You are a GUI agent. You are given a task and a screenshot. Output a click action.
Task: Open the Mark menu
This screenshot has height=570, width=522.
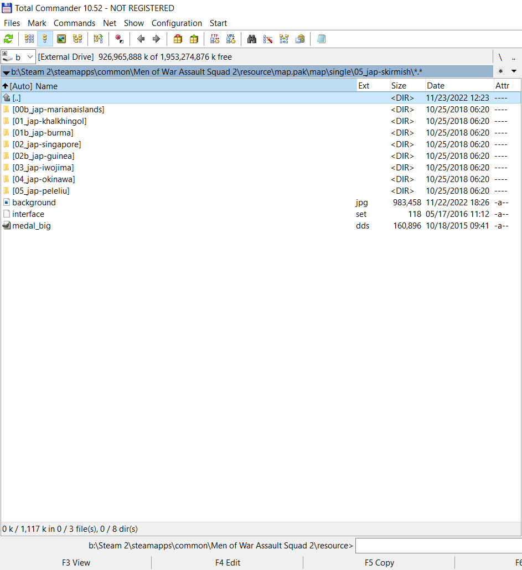pos(37,23)
